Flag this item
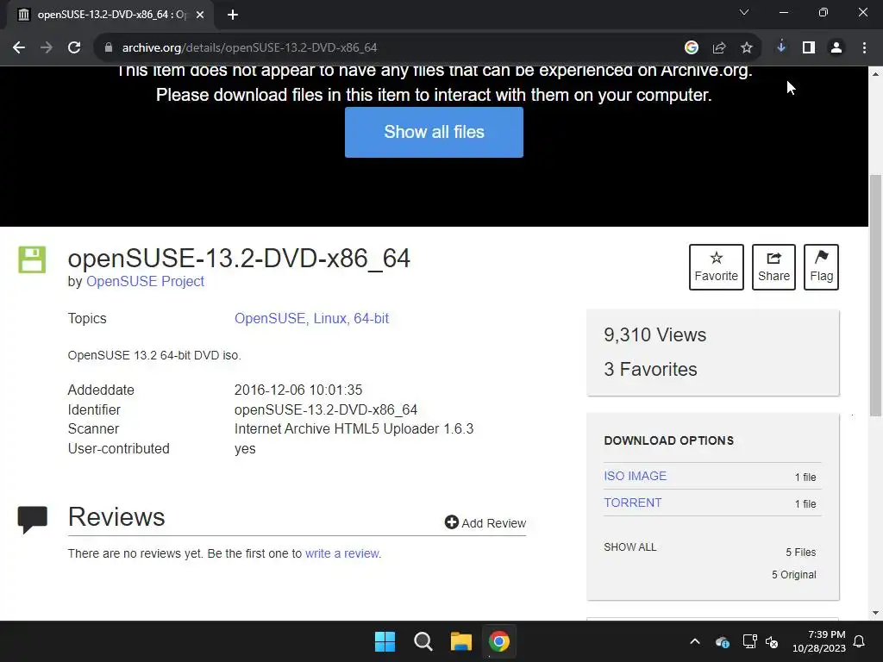The width and height of the screenshot is (883, 662). (x=821, y=267)
